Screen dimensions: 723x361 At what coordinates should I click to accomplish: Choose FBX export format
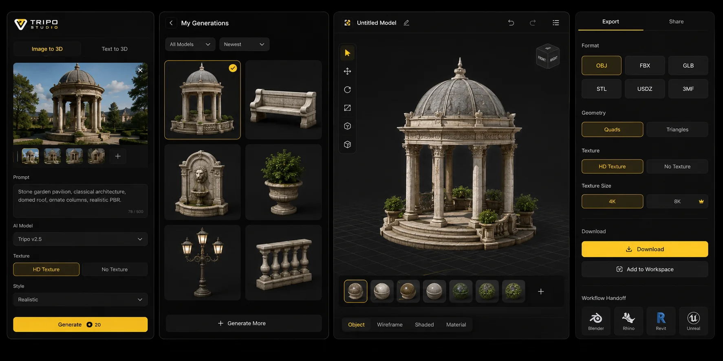[645, 66]
